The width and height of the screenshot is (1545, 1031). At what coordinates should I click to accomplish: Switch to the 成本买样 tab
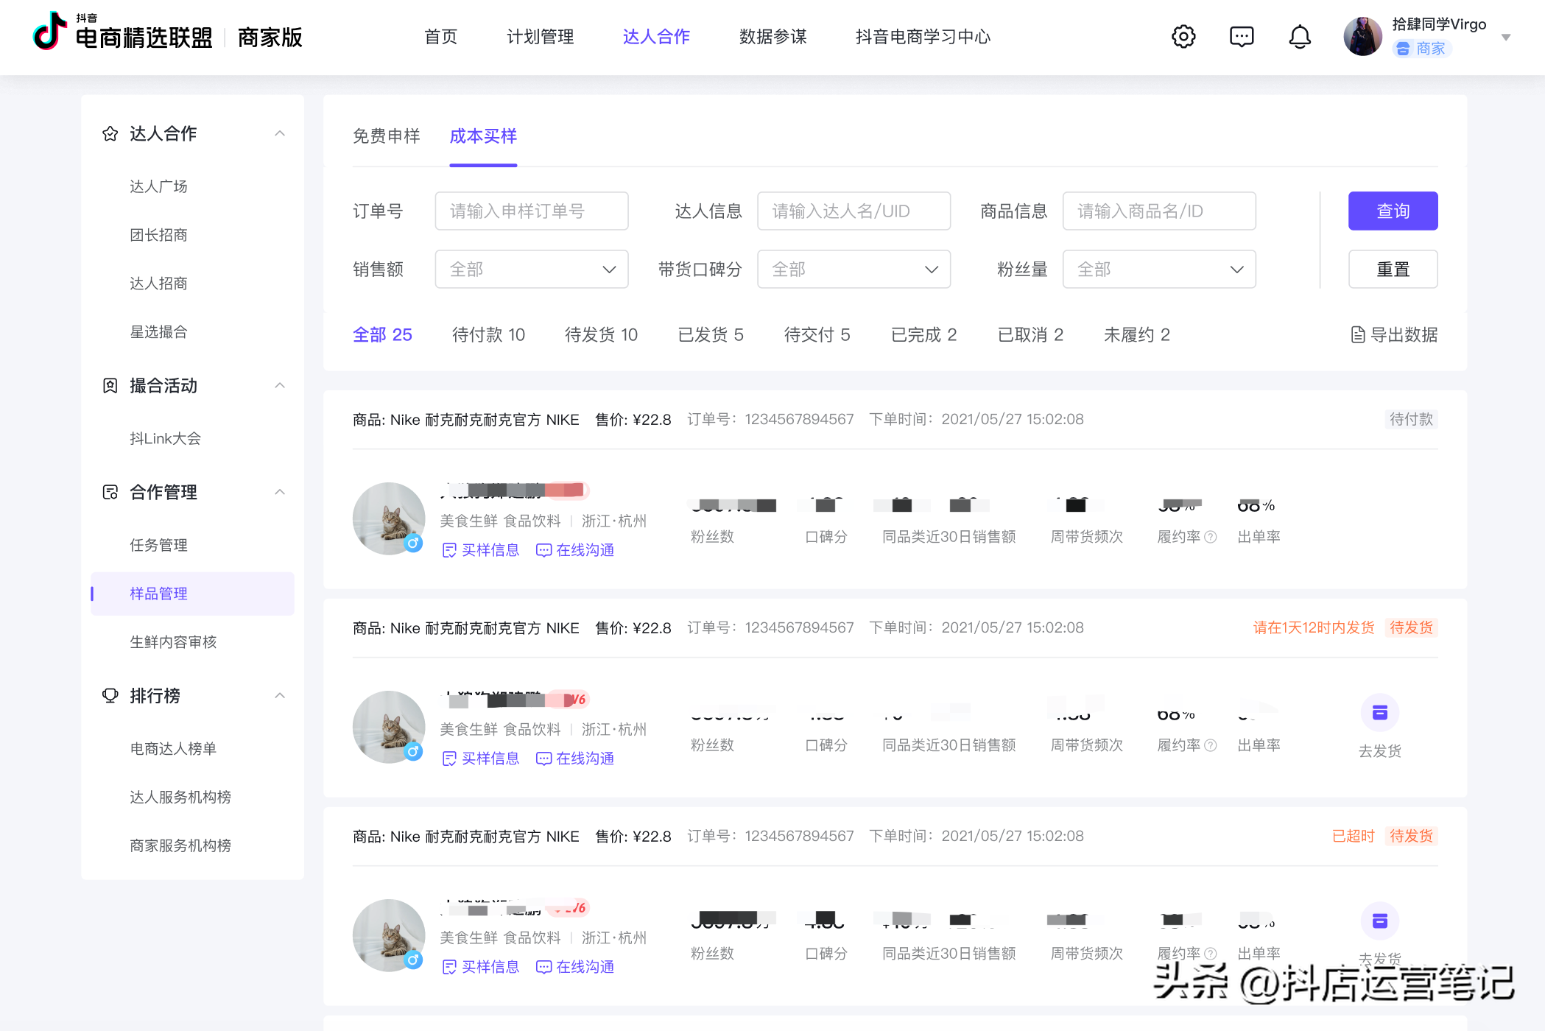[483, 136]
